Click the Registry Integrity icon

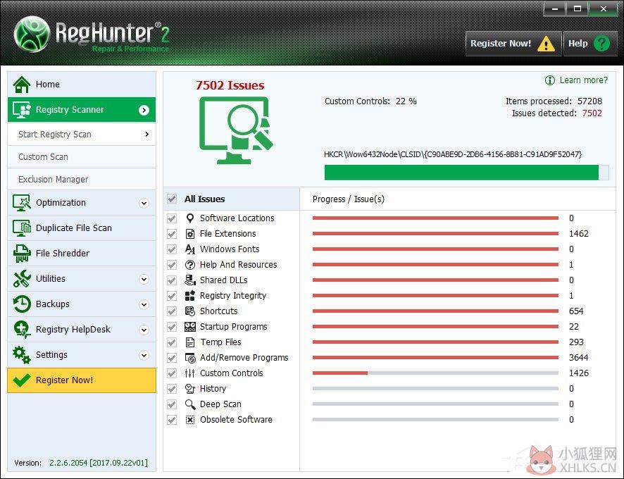coord(190,296)
